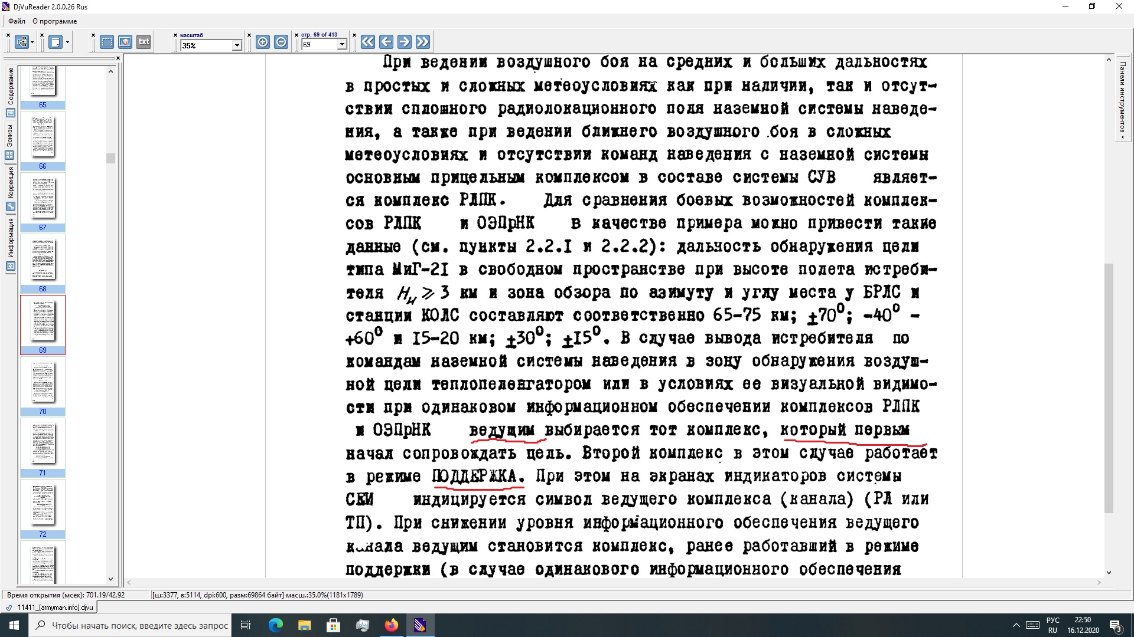Click horizontal scrollbar right arrow
Image resolution: width=1134 pixels, height=637 pixels.
1099,582
